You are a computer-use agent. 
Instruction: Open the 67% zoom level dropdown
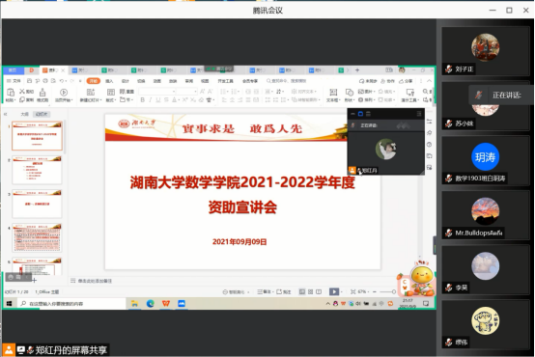click(x=363, y=292)
